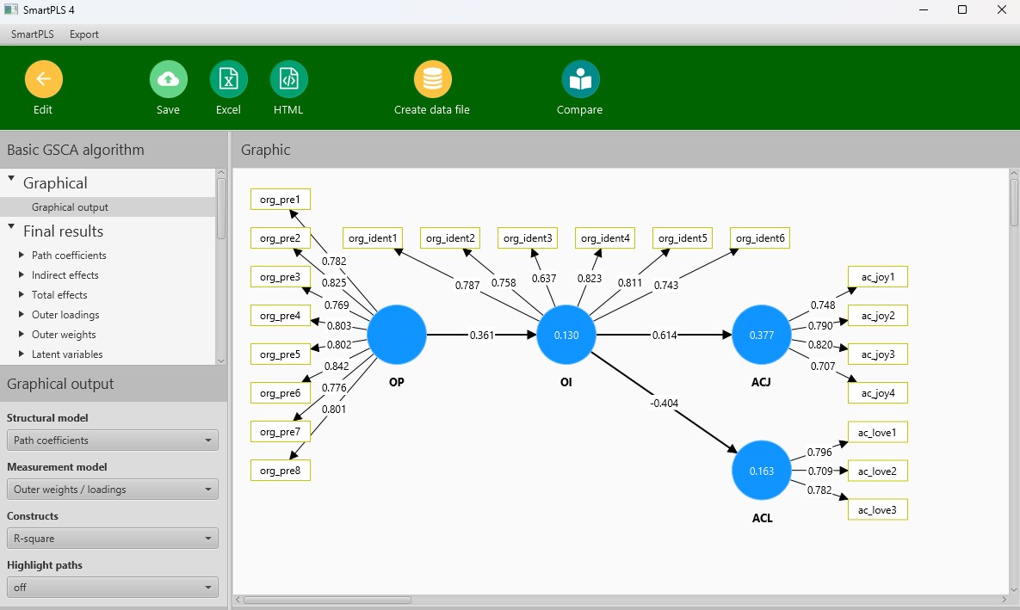
Task: Open the Outer loadings results
Action: coord(65,315)
